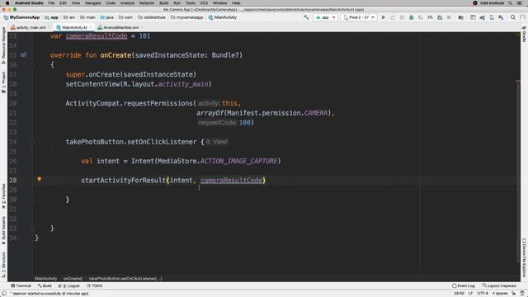
Task: Open the Event Log button
Action: [464, 285]
